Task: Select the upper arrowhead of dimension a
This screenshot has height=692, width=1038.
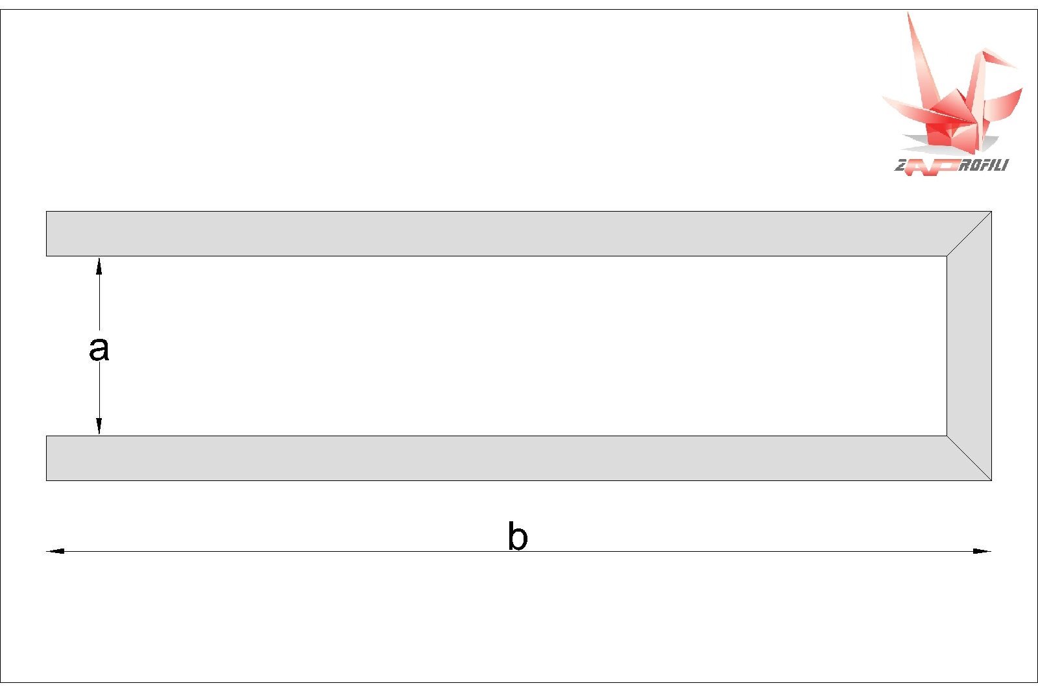Action: tap(99, 266)
